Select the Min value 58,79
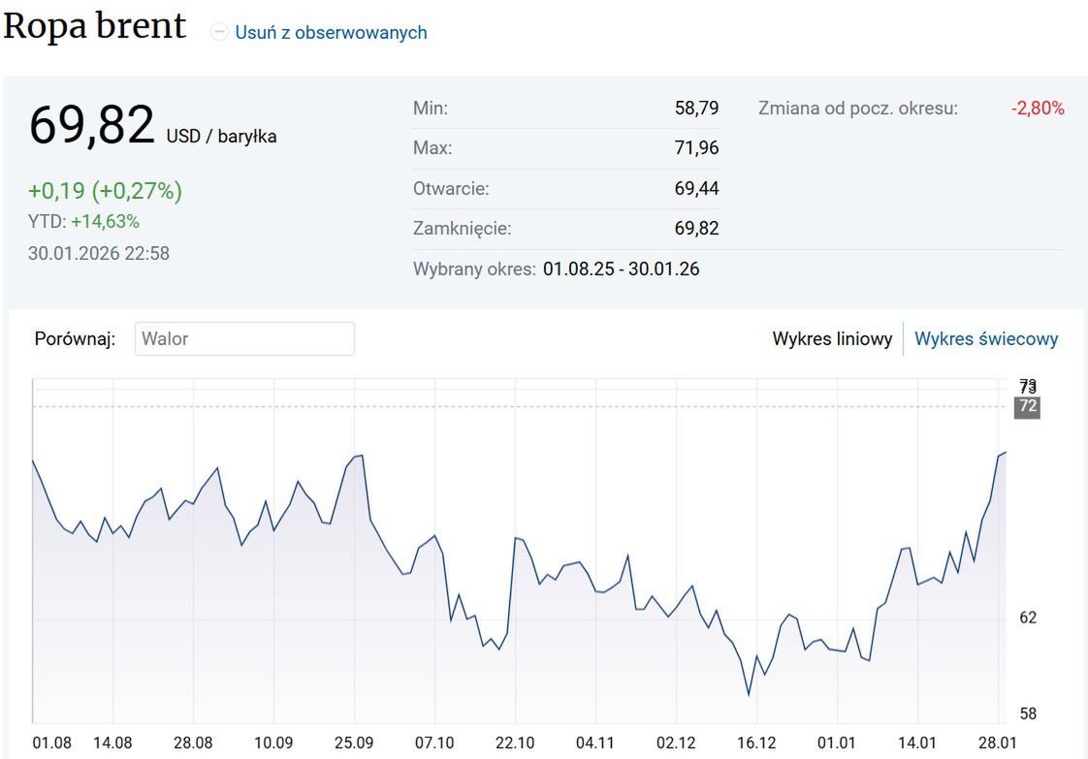The width and height of the screenshot is (1088, 759). [x=696, y=109]
